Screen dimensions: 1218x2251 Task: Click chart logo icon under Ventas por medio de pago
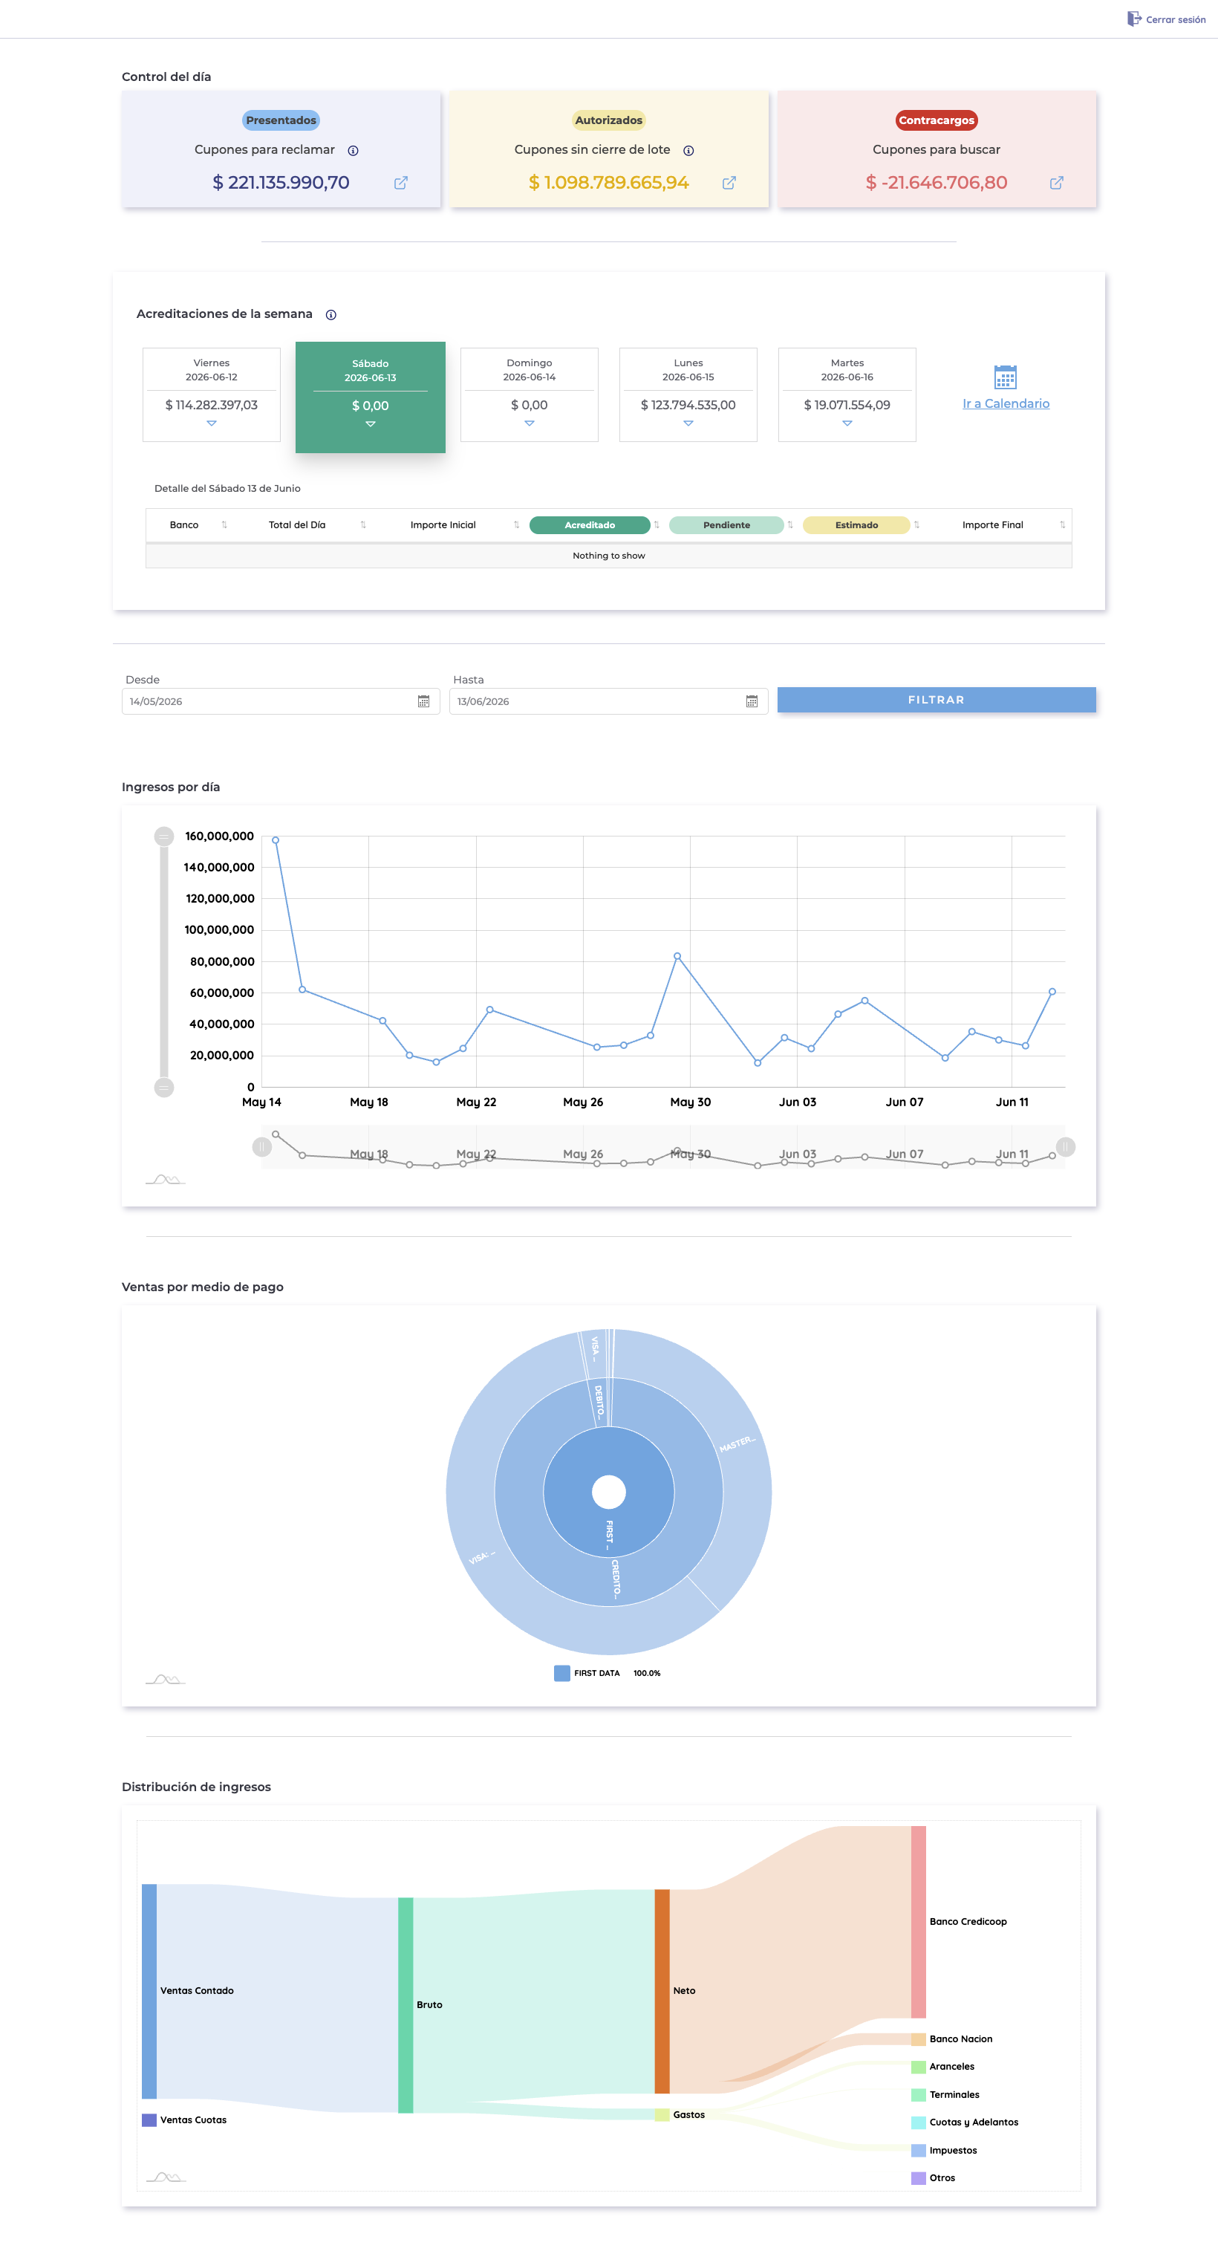click(x=165, y=1680)
